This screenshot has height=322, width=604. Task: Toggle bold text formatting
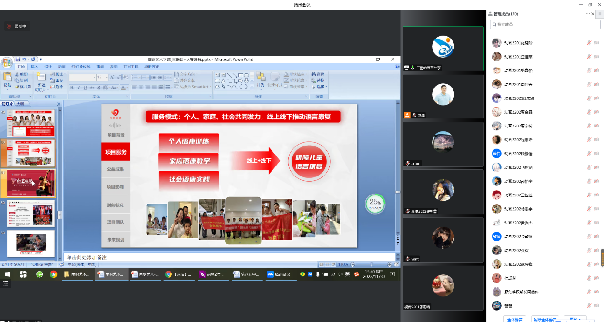point(72,88)
